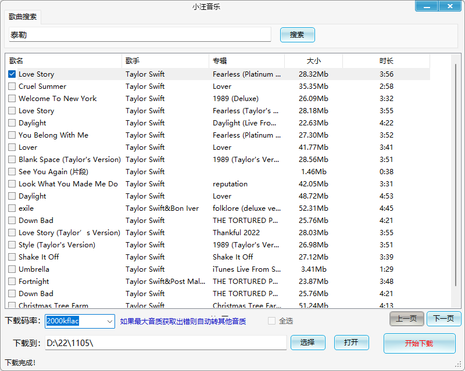Click 选择 to choose download folder

[308, 343]
